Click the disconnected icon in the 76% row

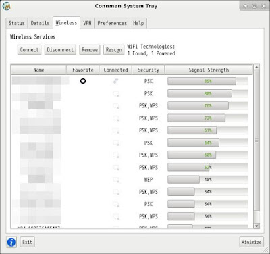coord(116,106)
